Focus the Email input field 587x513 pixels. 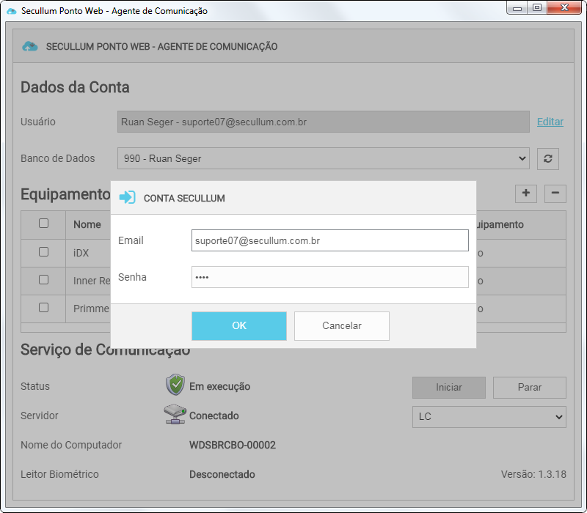(x=329, y=240)
